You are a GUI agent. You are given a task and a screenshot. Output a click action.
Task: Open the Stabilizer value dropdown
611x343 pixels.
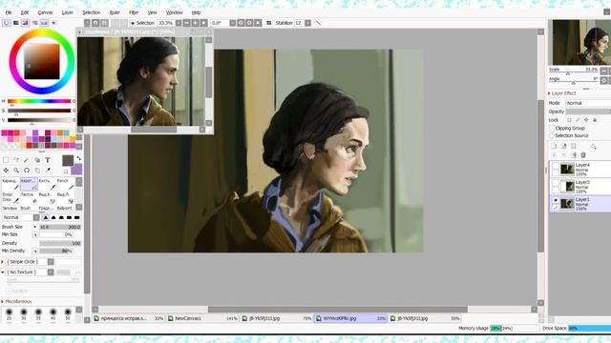tap(307, 23)
